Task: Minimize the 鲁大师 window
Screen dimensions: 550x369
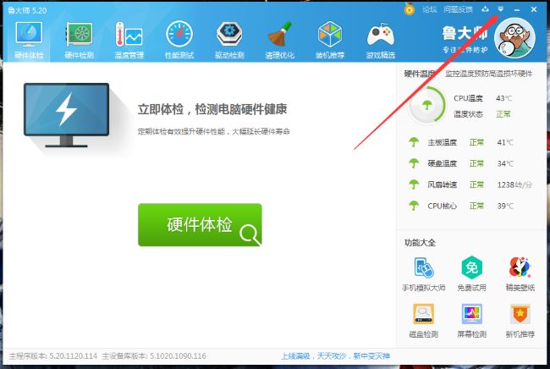Action: click(517, 10)
